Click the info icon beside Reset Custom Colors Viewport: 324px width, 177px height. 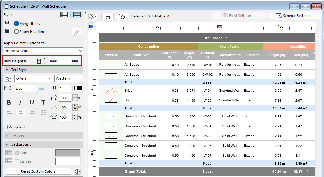click(77, 171)
